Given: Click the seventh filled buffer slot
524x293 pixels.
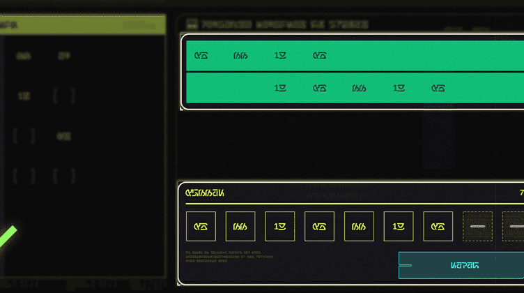Looking at the screenshot, I should 438,227.
